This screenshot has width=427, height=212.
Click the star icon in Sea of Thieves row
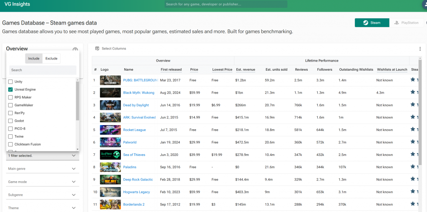412,154
